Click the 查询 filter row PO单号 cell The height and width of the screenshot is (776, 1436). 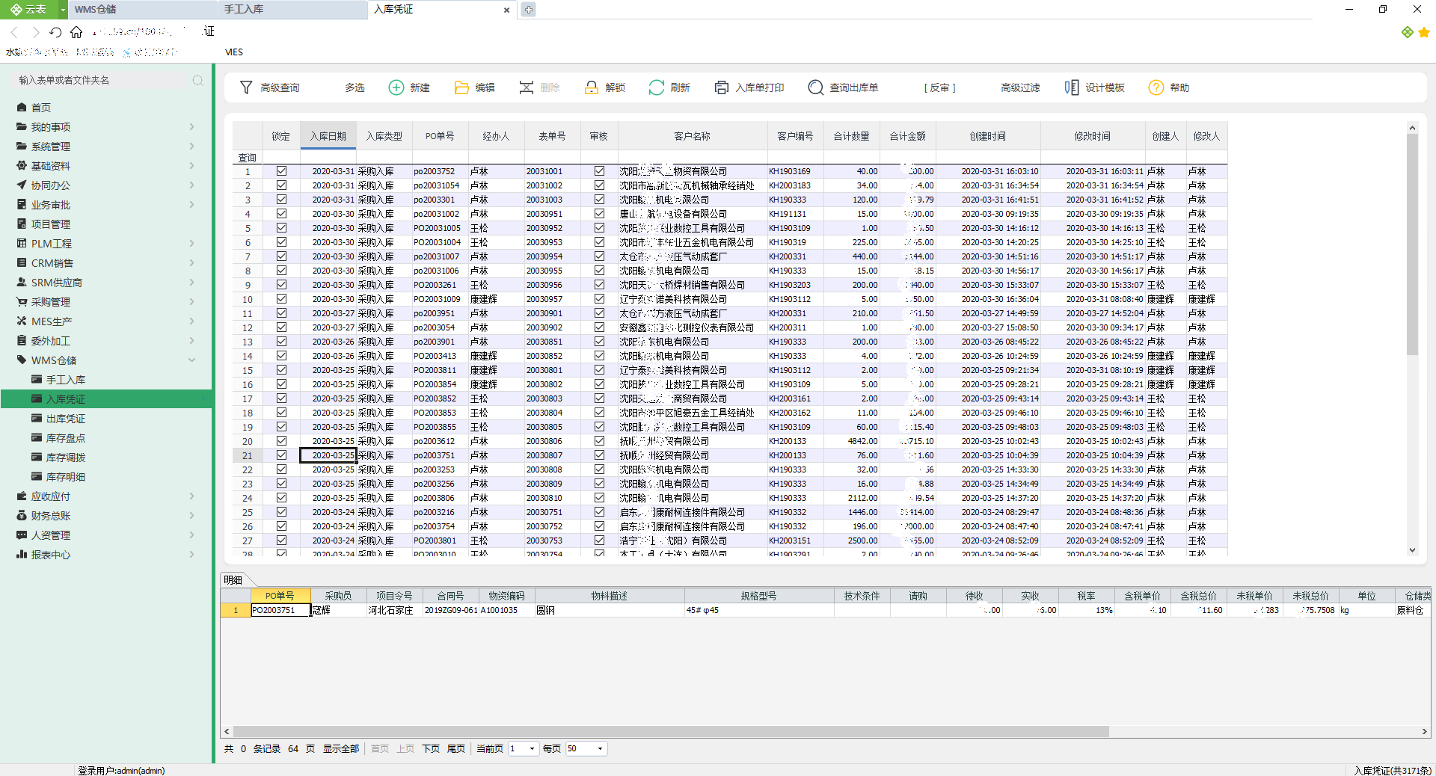(x=441, y=158)
